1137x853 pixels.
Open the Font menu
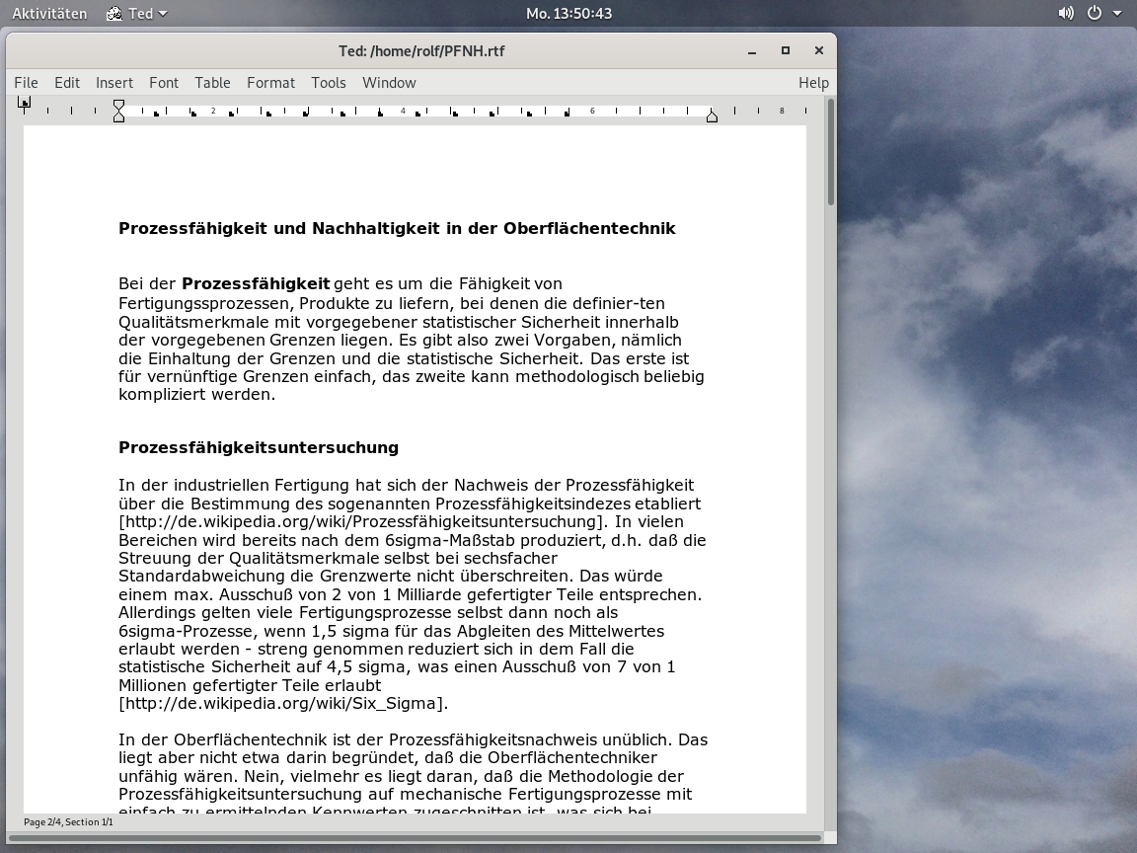tap(164, 83)
